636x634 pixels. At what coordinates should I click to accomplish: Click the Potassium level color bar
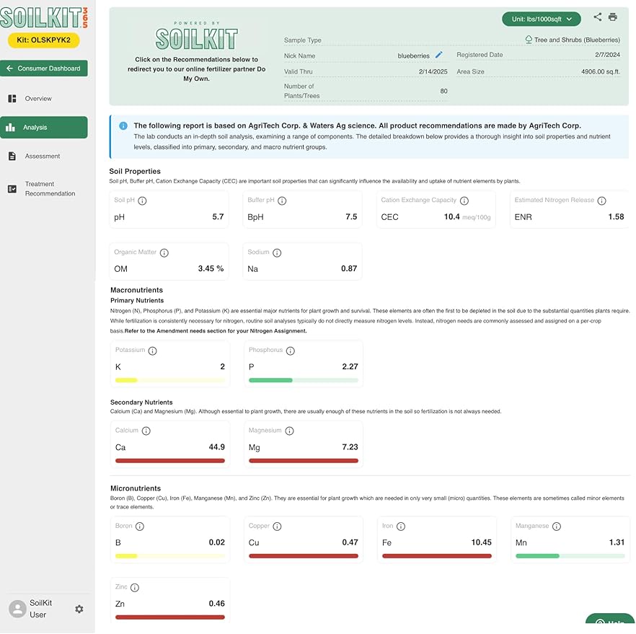coord(169,379)
